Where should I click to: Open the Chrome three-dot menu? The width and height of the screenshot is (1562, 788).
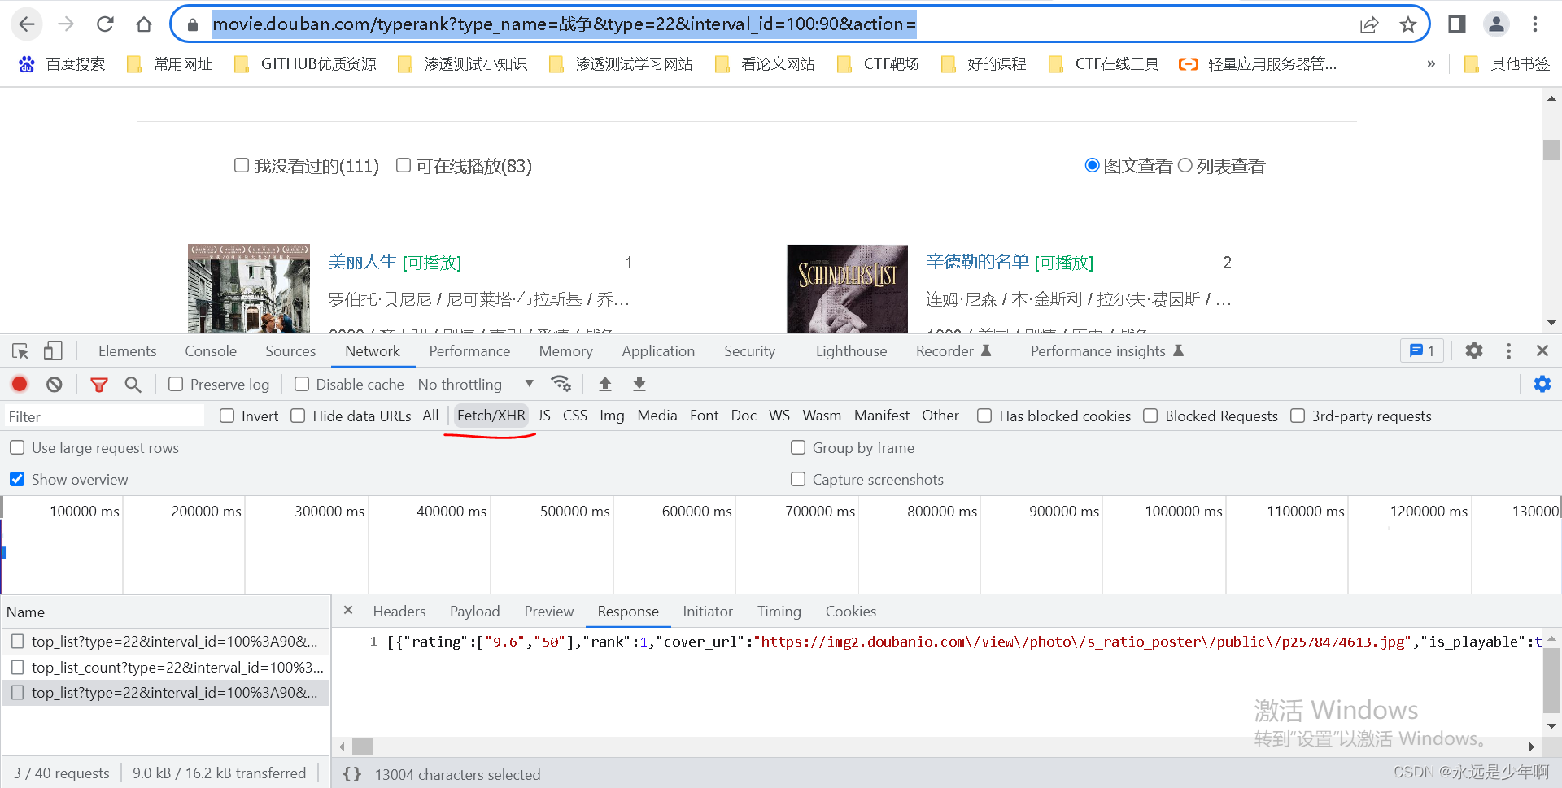pos(1536,24)
